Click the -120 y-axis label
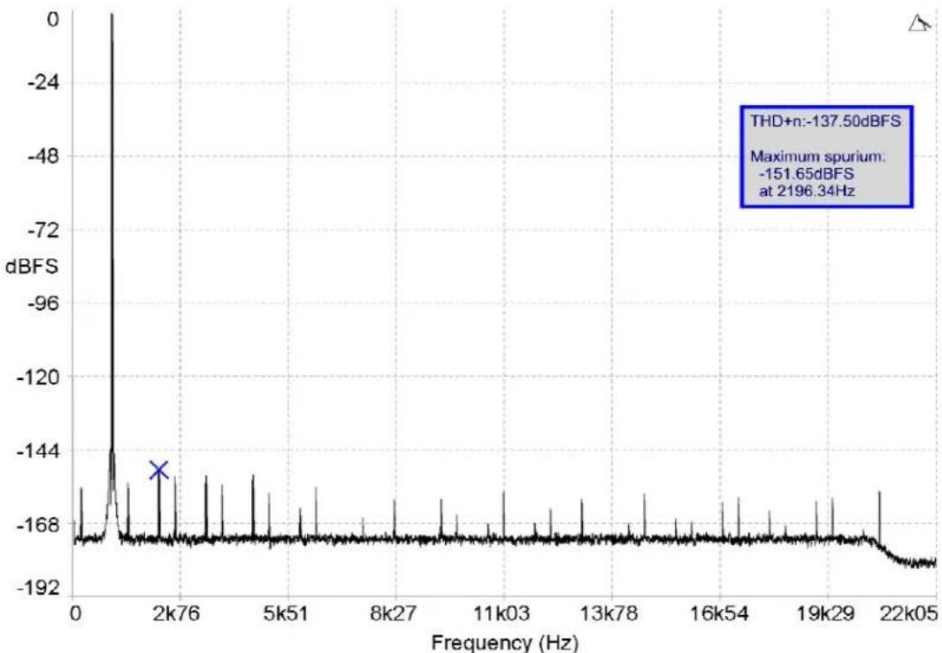This screenshot has width=942, height=653. pos(39,377)
